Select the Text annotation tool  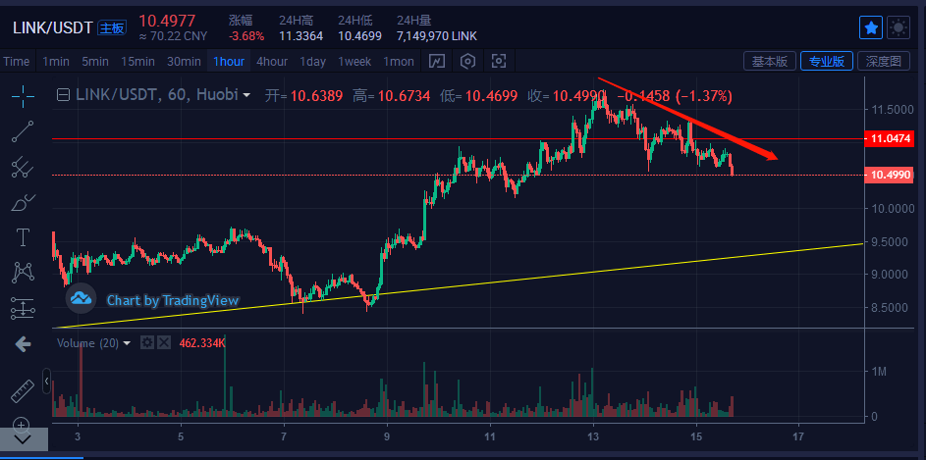pos(23,237)
